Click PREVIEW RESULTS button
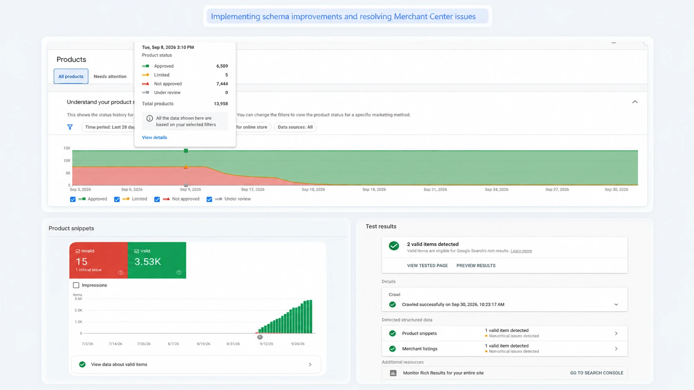694x390 pixels. pos(476,266)
